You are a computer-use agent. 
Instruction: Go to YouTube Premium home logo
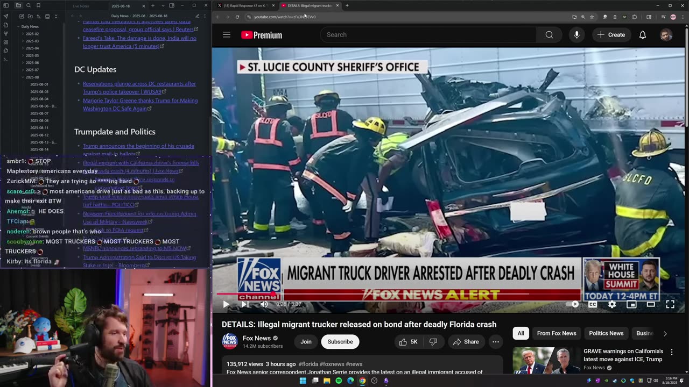(262, 35)
